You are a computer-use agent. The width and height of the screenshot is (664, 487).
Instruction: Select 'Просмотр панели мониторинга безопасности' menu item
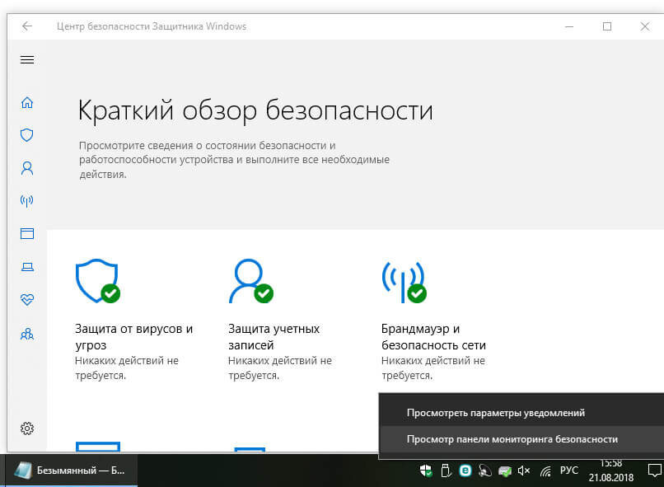[521, 439]
